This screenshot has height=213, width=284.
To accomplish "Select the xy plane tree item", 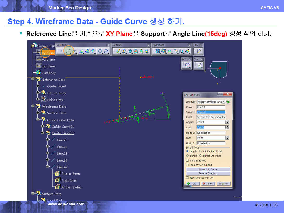I will click(x=48, y=53).
